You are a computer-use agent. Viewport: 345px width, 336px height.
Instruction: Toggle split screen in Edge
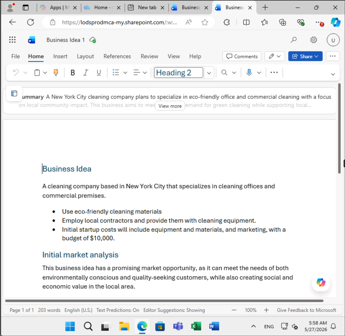[246, 22]
